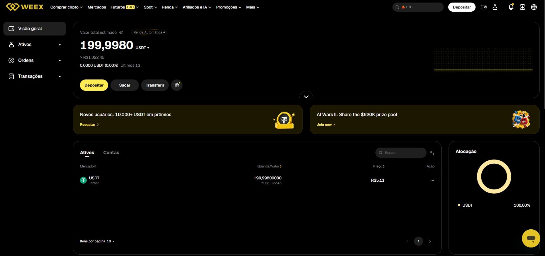The height and width of the screenshot is (256, 545).
Task: Change the USDT currency unit dropdown
Action: point(142,48)
